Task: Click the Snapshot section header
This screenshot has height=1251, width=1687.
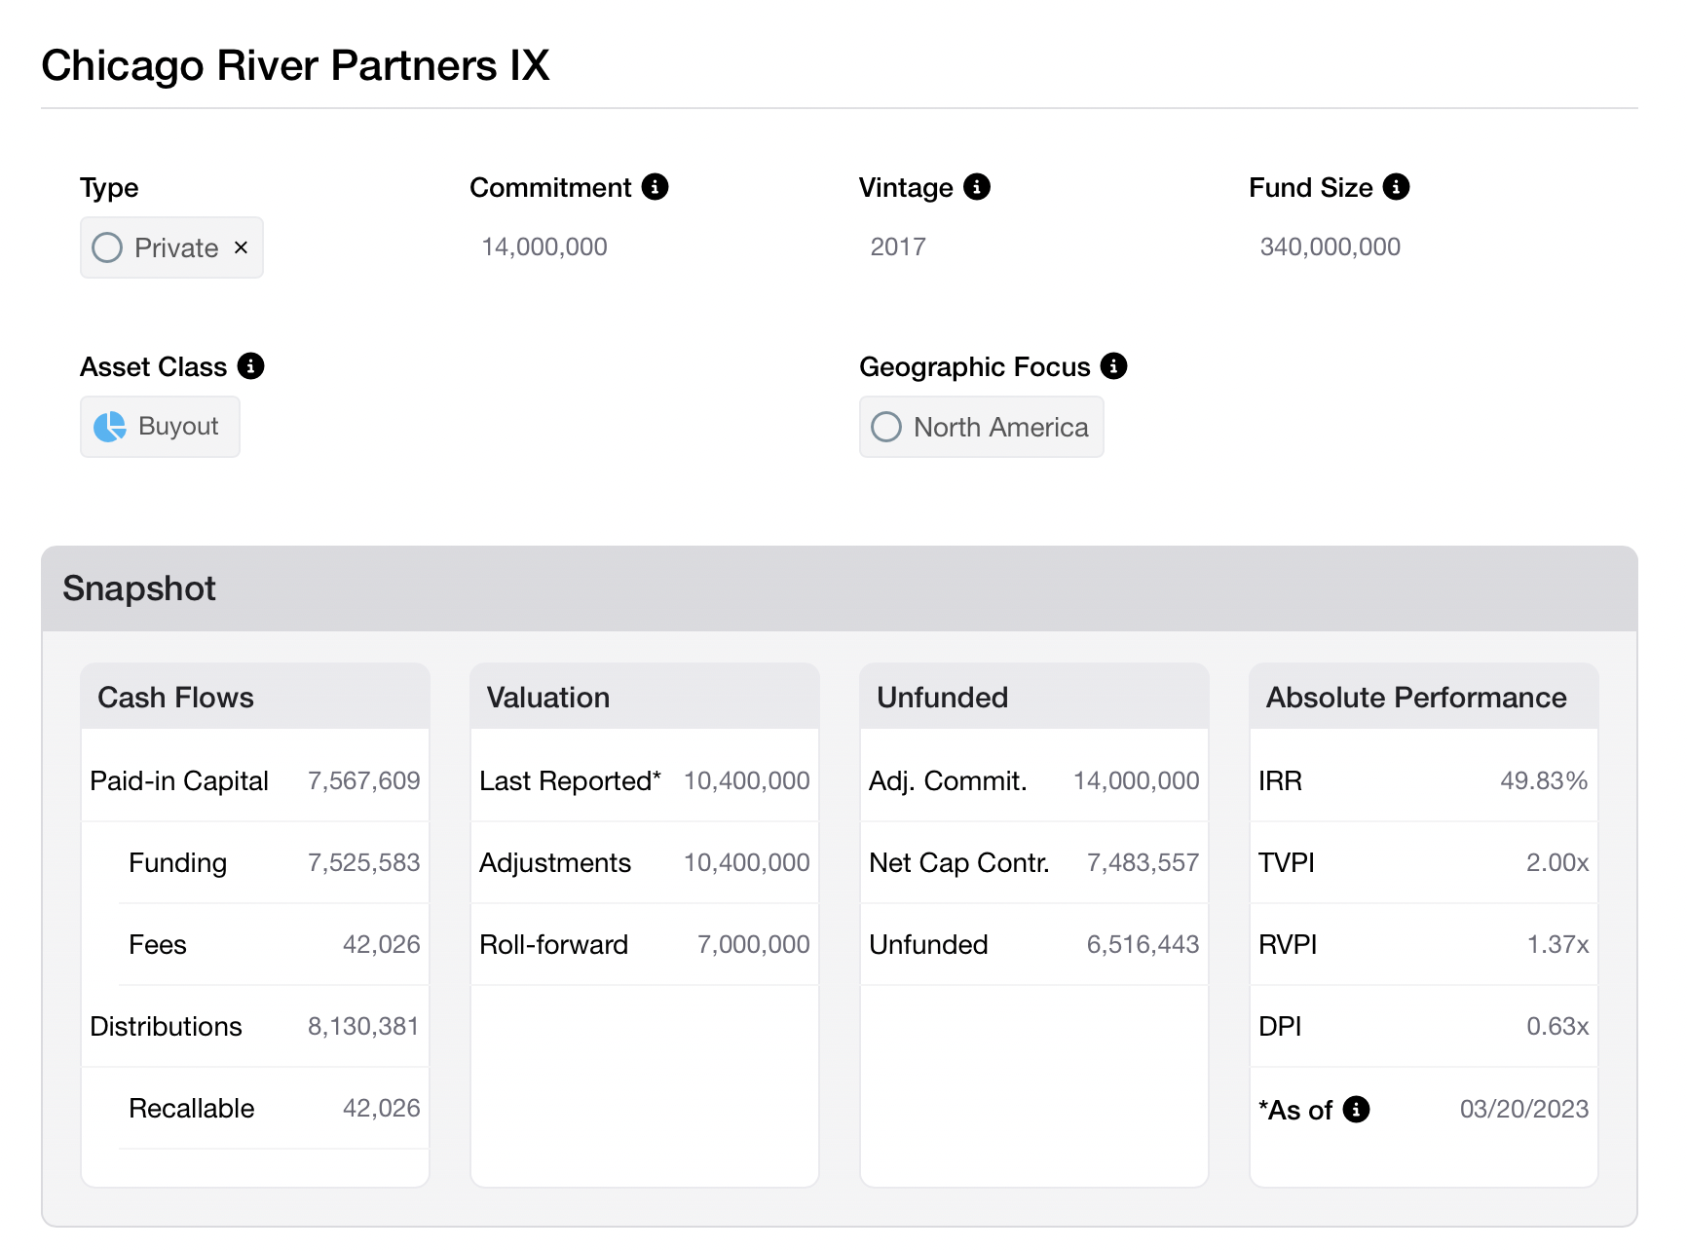Action: [x=840, y=588]
